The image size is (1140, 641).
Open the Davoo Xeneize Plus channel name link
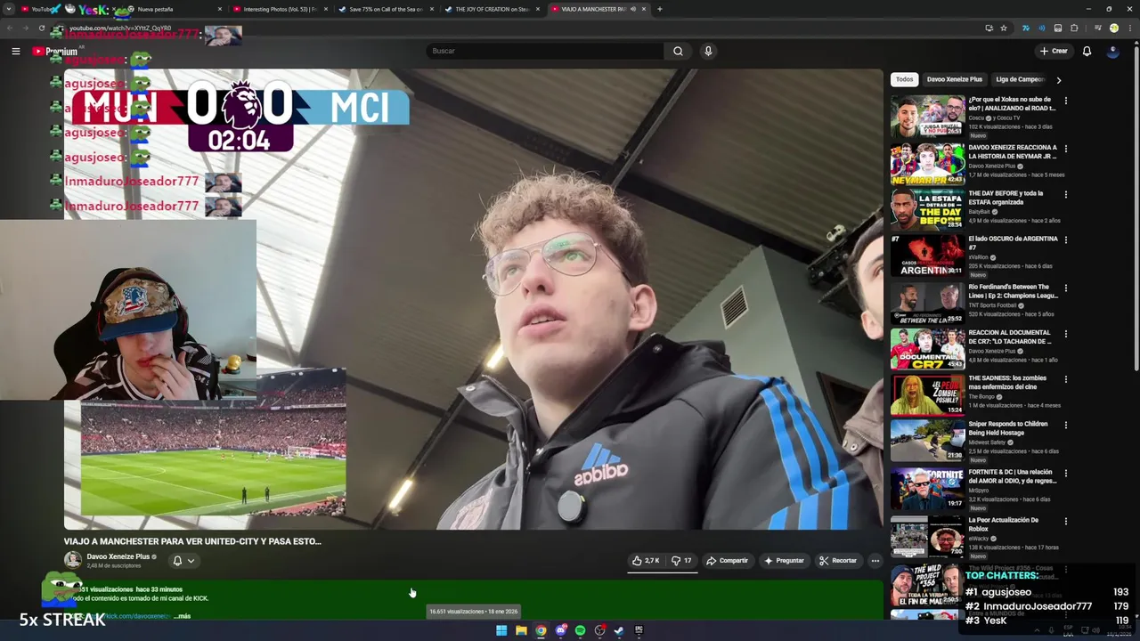click(x=118, y=556)
